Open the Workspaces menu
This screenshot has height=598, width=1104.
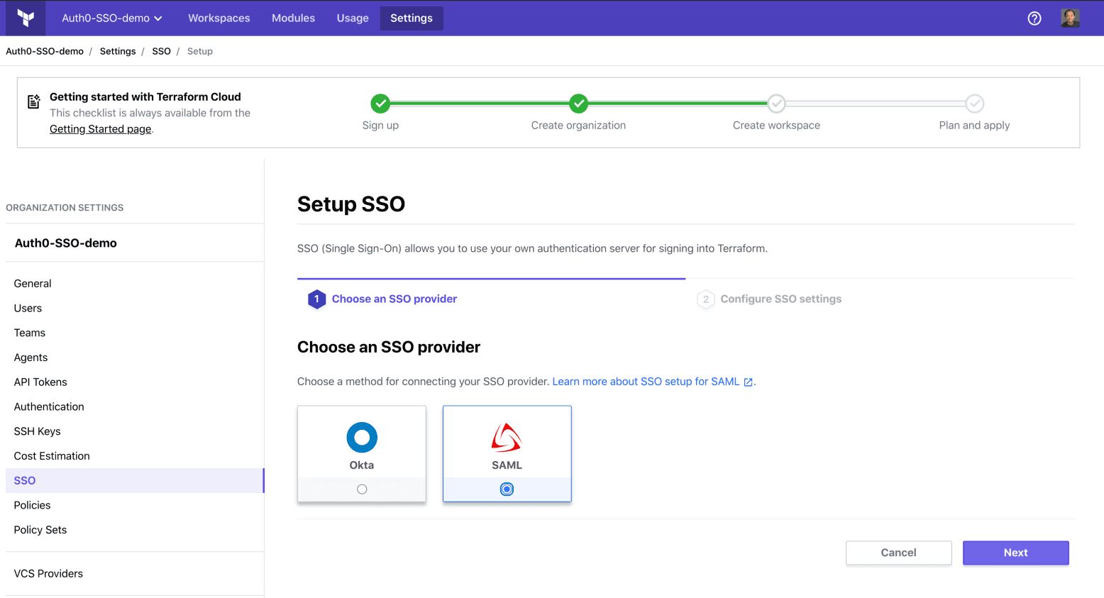pos(219,18)
